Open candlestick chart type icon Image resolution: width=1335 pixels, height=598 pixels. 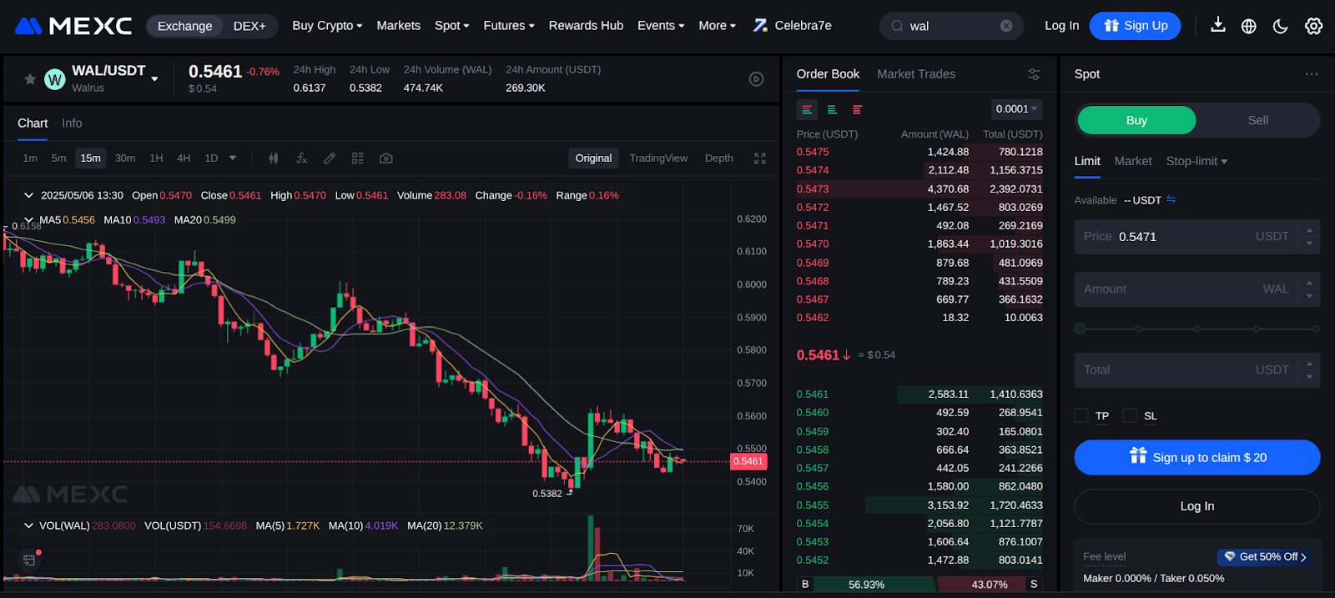tap(274, 158)
